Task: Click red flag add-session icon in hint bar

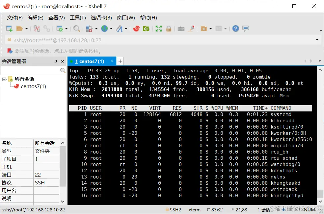Action: [10, 51]
